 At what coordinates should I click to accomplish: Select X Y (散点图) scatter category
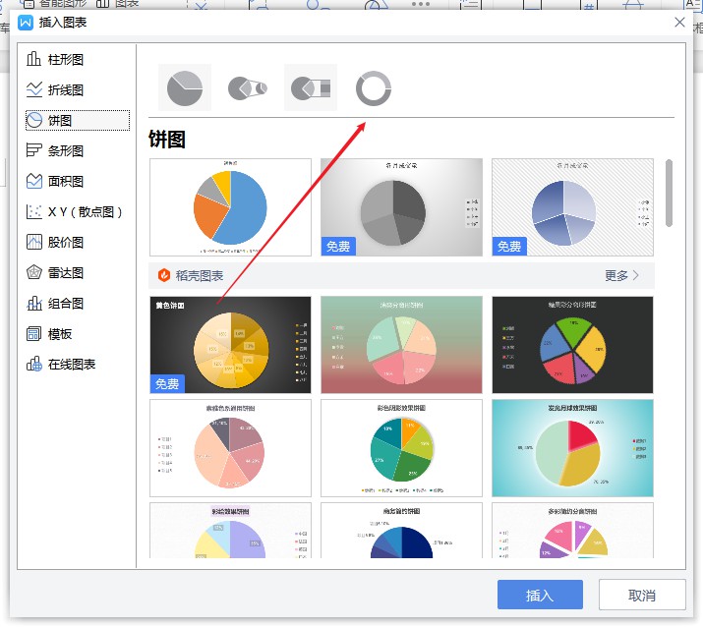coord(77,211)
